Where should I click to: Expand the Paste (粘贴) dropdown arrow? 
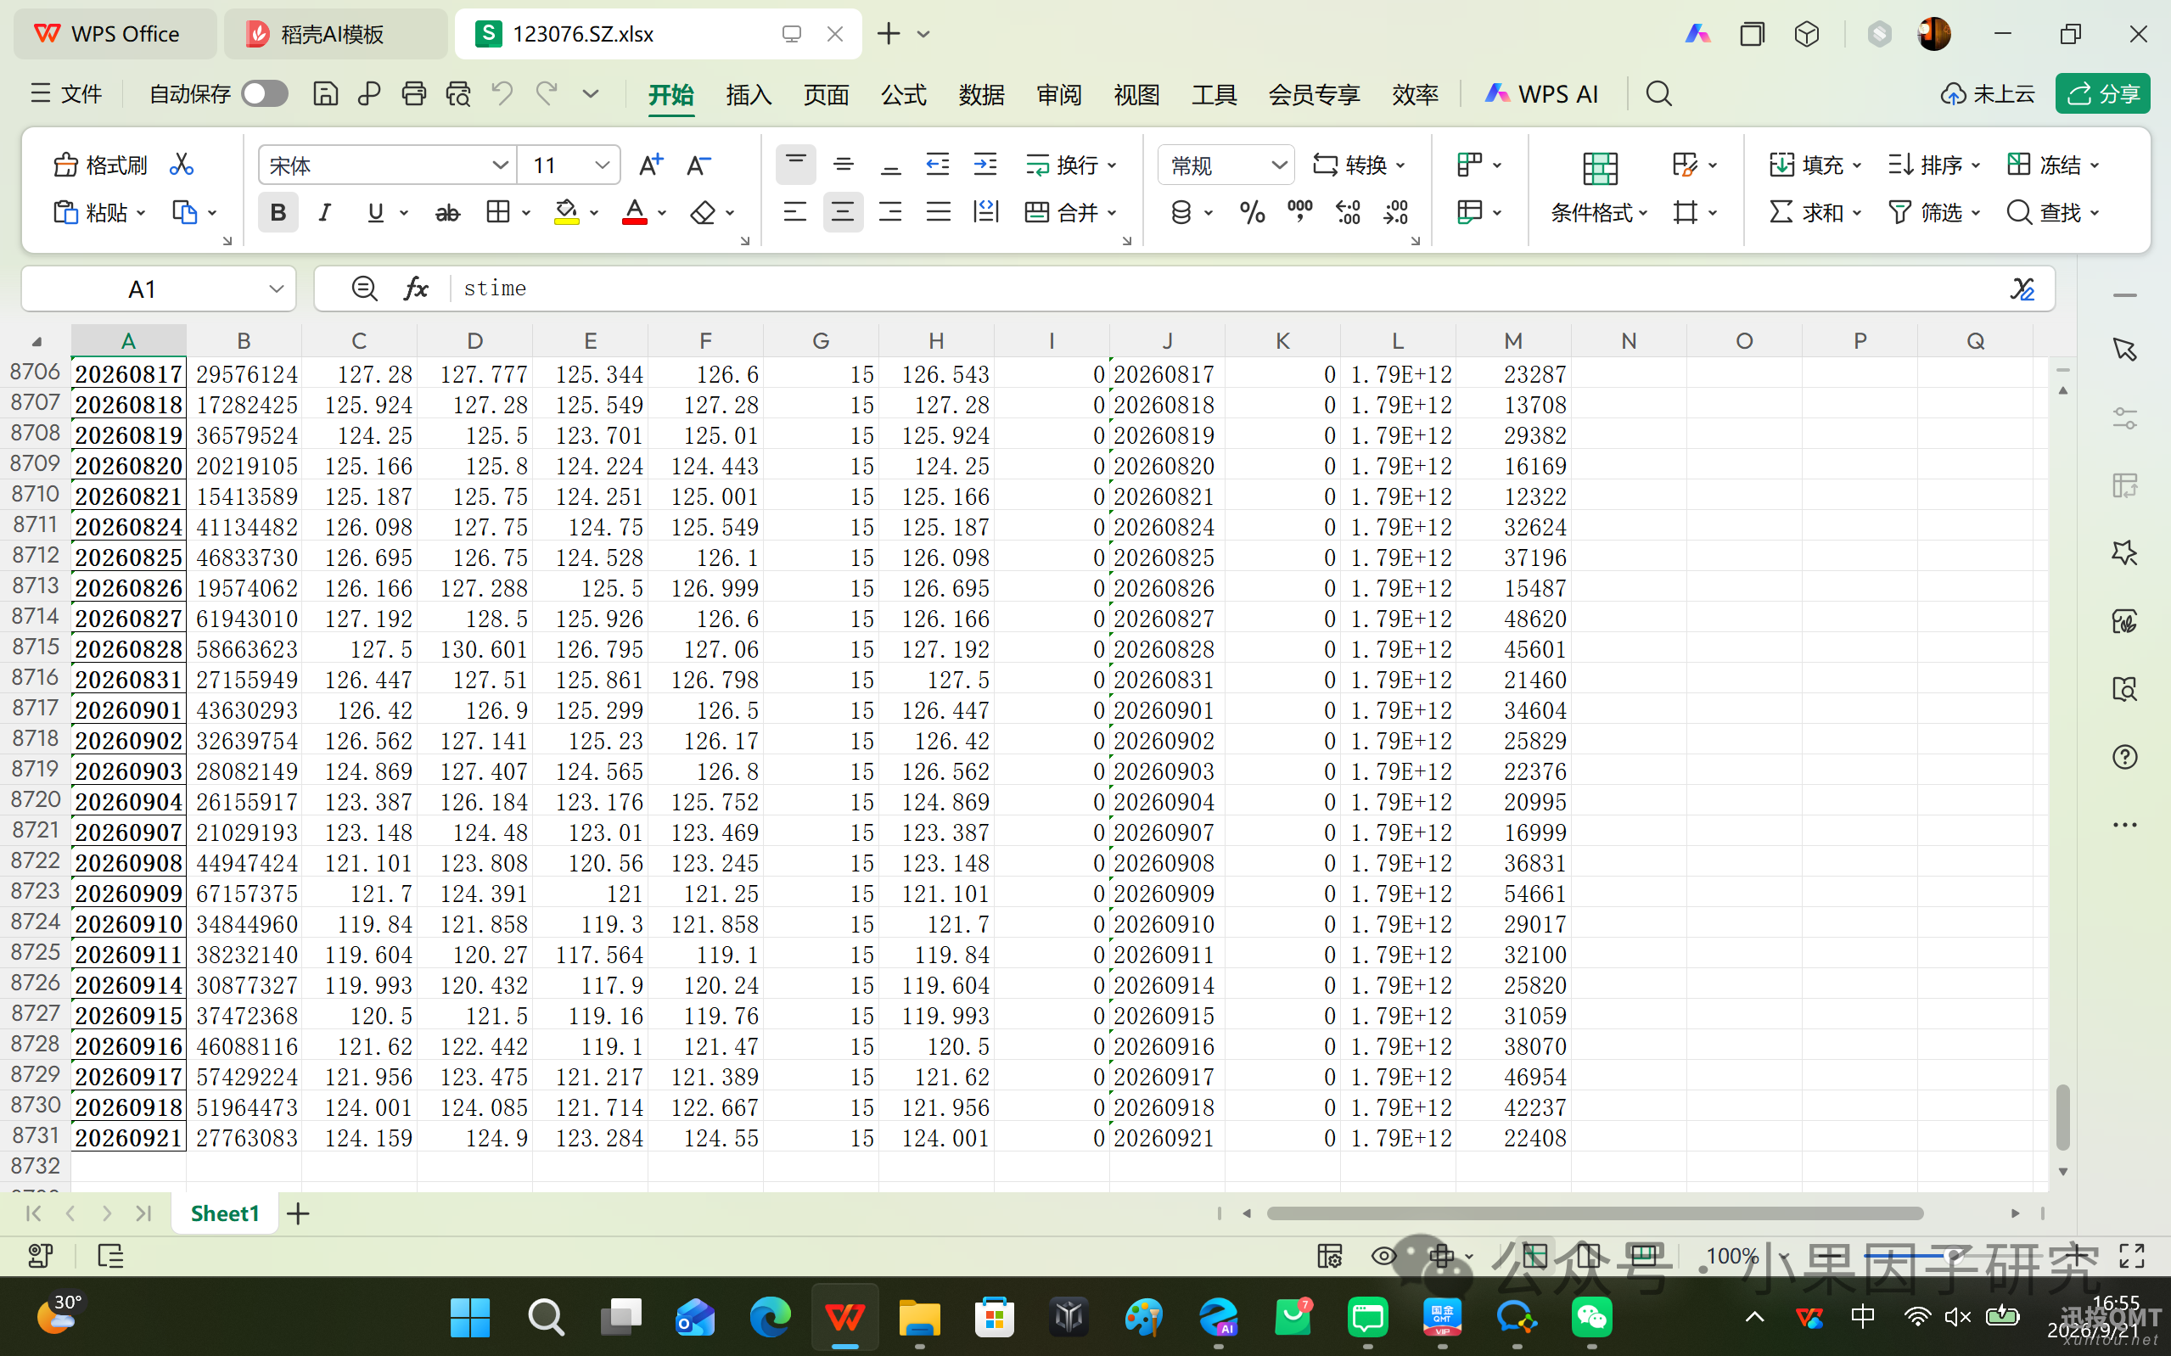point(142,212)
